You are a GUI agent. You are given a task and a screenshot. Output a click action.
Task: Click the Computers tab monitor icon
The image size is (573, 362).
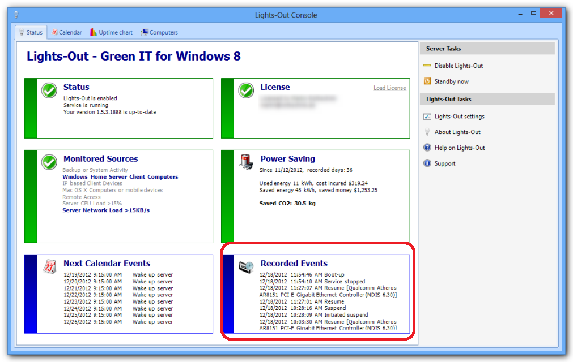[x=145, y=32]
